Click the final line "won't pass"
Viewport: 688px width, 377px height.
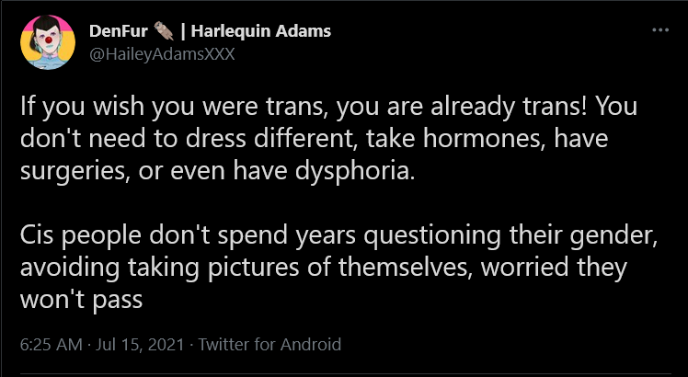82,301
